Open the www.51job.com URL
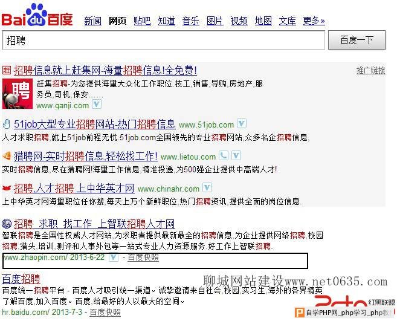397x321 pixels. click(x=206, y=125)
